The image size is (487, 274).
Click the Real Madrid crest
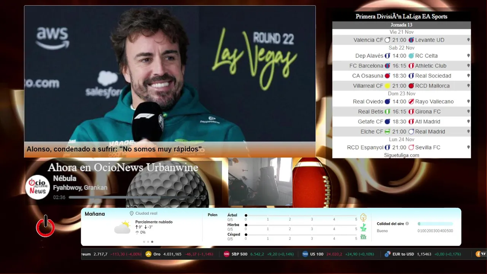411,132
